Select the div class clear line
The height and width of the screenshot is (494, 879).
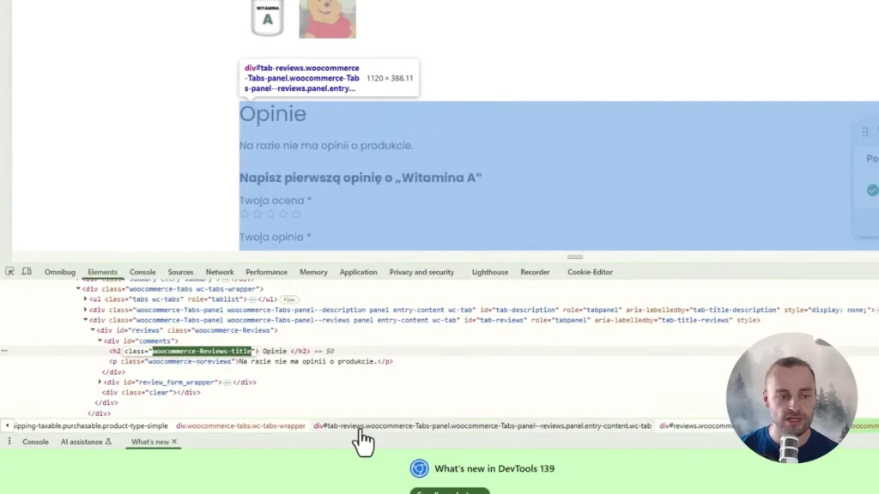click(x=151, y=393)
